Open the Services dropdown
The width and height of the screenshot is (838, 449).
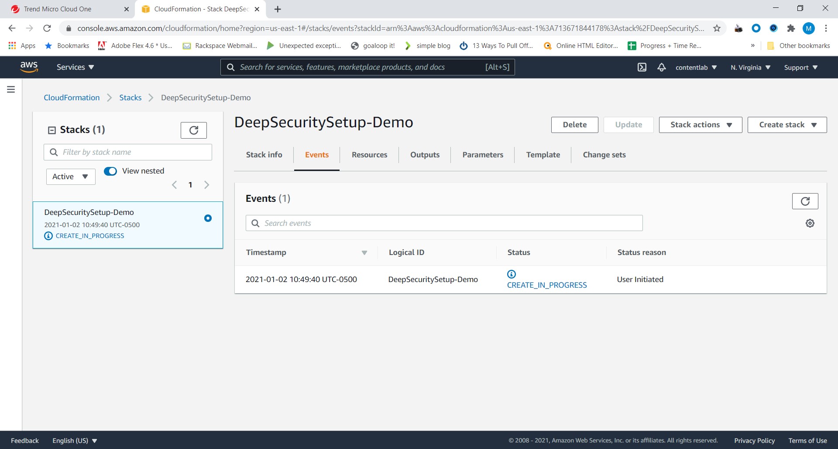[x=75, y=67]
